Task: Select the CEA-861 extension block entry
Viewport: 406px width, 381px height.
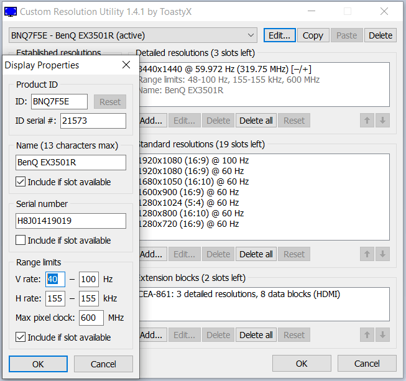Action: tap(264, 294)
